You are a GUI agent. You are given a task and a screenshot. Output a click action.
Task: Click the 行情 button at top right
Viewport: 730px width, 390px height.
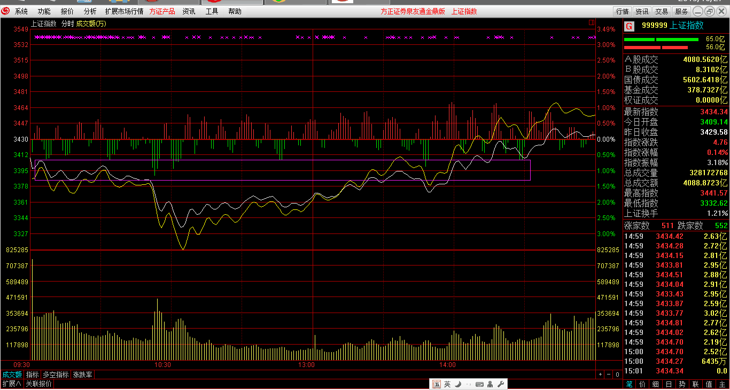coord(623,11)
